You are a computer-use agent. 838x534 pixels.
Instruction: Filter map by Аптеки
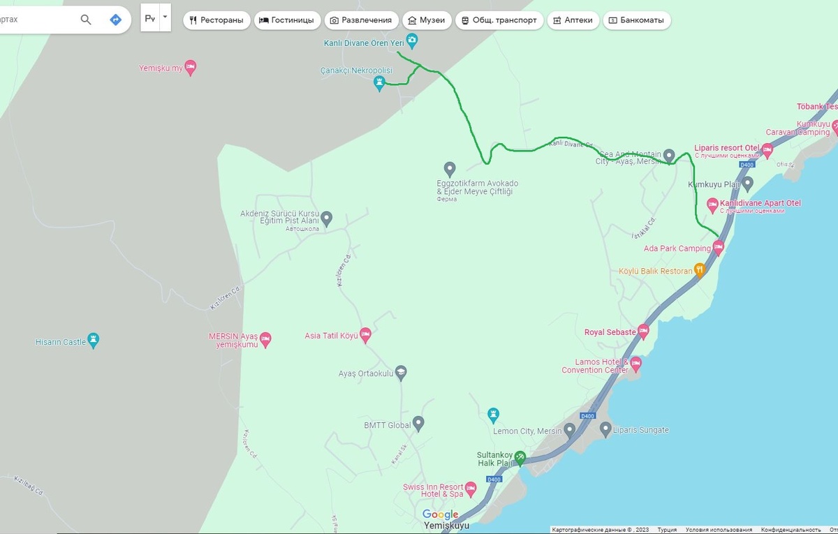coord(573,20)
